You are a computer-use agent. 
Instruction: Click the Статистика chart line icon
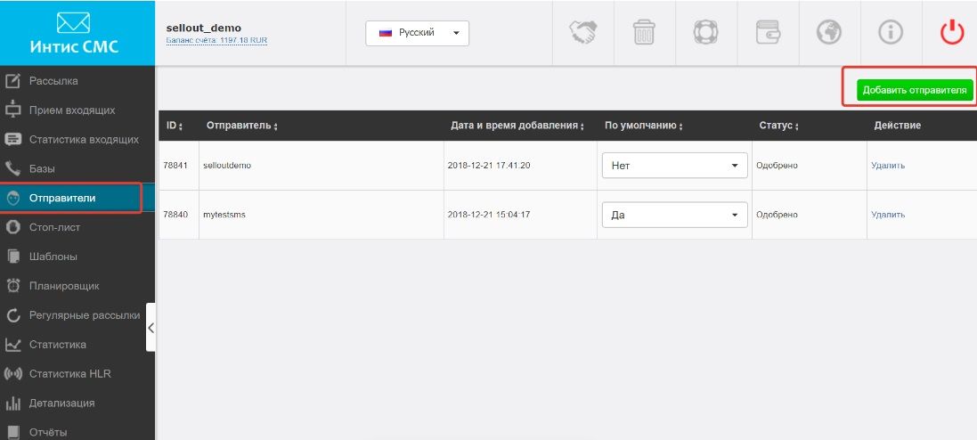(13, 345)
